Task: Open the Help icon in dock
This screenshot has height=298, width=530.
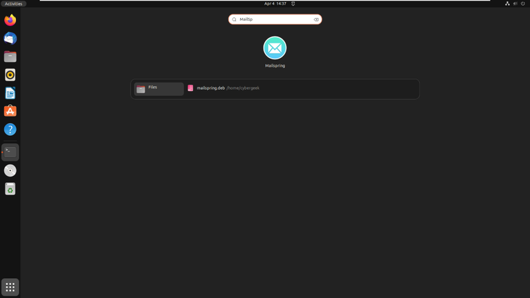Action: tap(10, 130)
